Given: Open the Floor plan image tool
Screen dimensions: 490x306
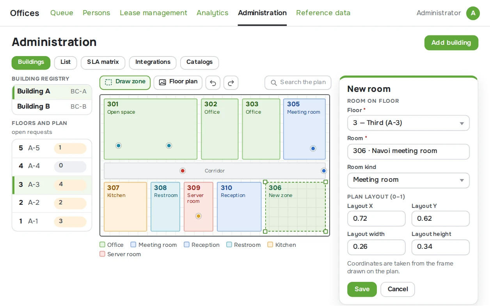Looking at the screenshot, I should [178, 83].
